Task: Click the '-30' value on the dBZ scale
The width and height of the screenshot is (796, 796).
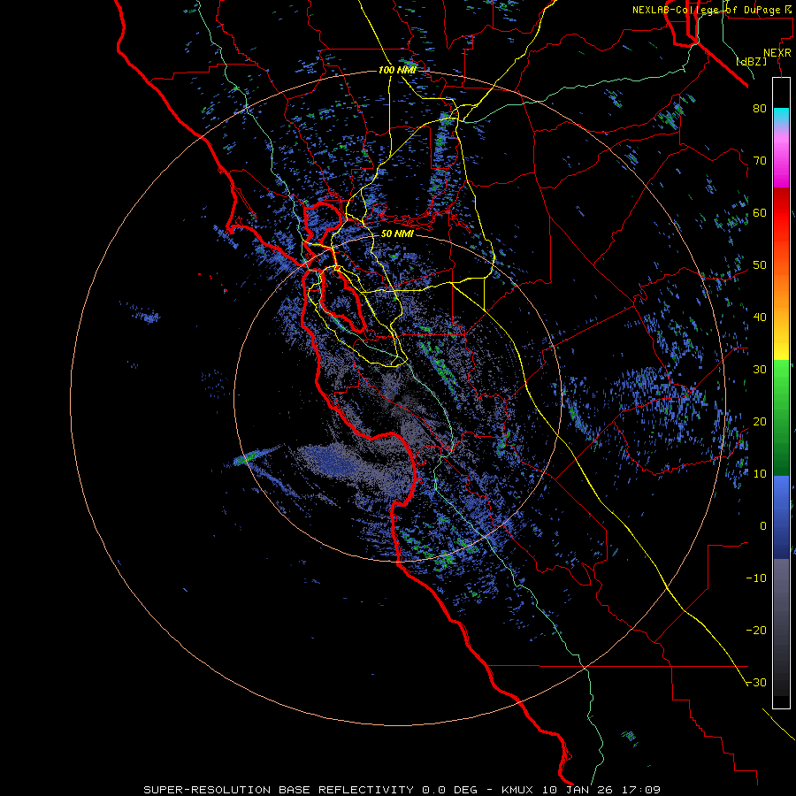Action: [756, 683]
